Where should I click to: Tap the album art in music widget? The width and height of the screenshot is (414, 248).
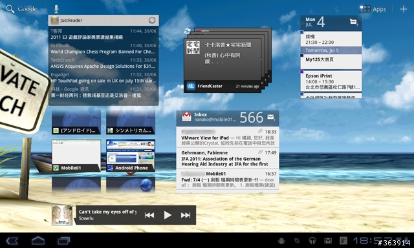coord(62,215)
